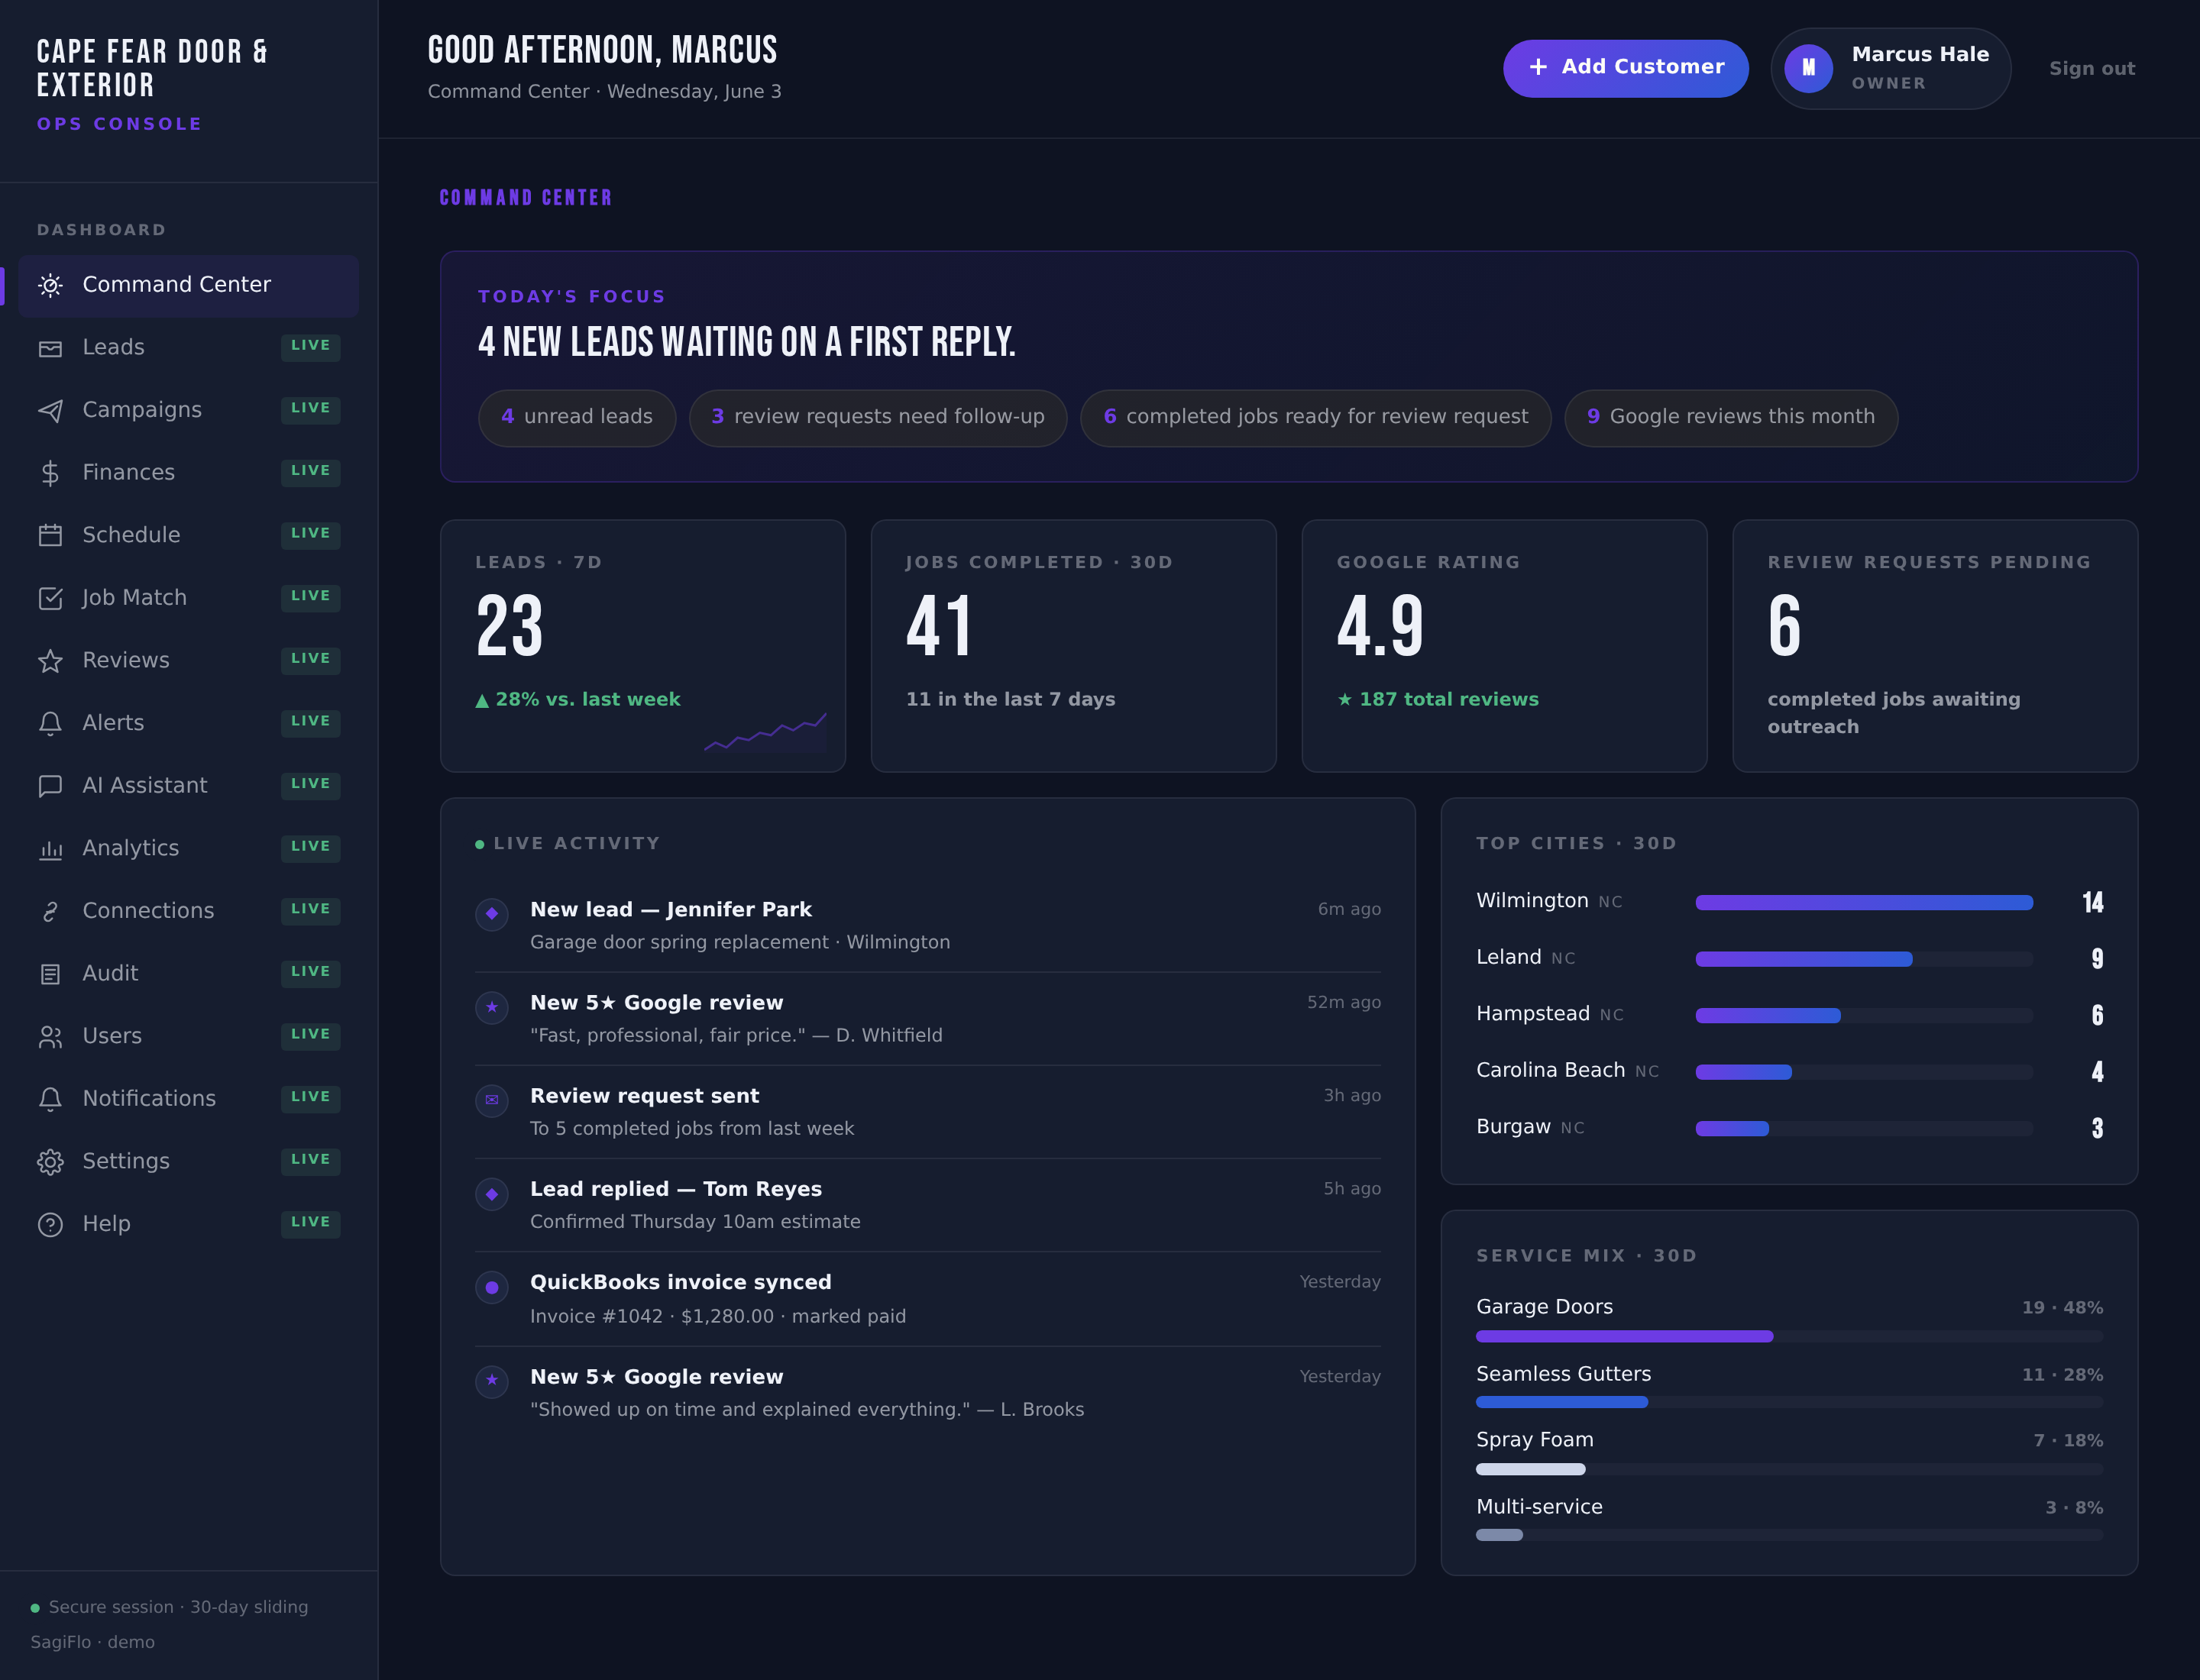Click the 4 unread leads chip
This screenshot has height=1680, width=2200.
point(576,417)
